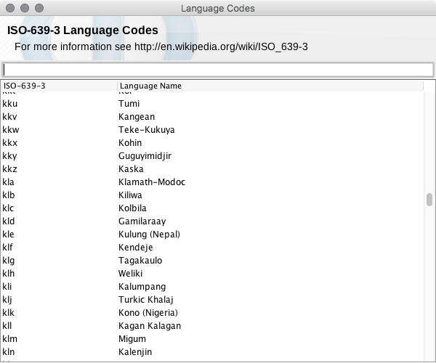Select the klg code cell
Viewport: 436px width, 363px height.
[9, 260]
